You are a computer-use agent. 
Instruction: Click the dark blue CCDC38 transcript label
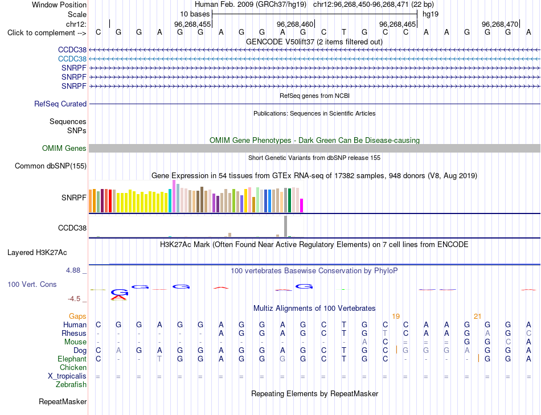72,50
